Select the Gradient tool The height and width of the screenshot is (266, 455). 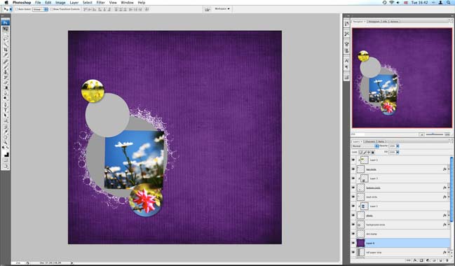6,87
